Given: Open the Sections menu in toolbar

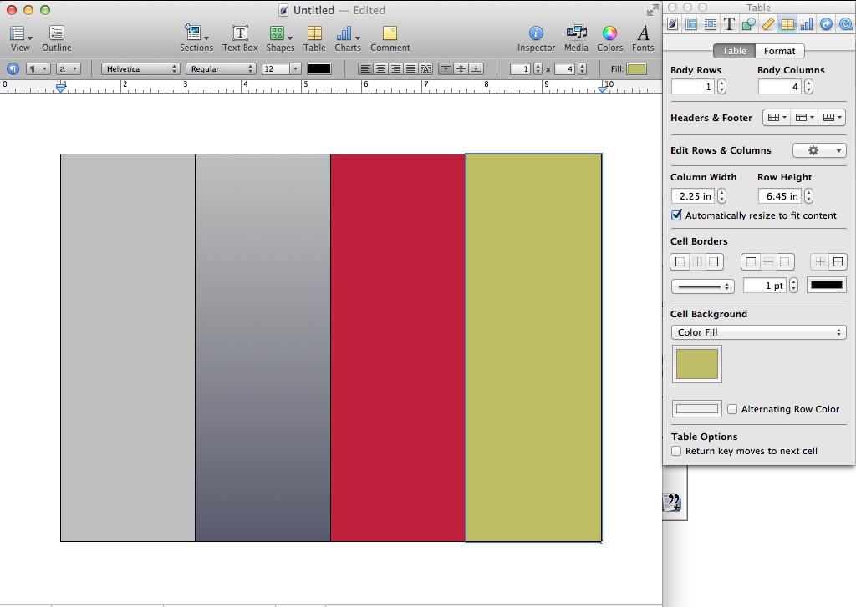Looking at the screenshot, I should coord(196,38).
